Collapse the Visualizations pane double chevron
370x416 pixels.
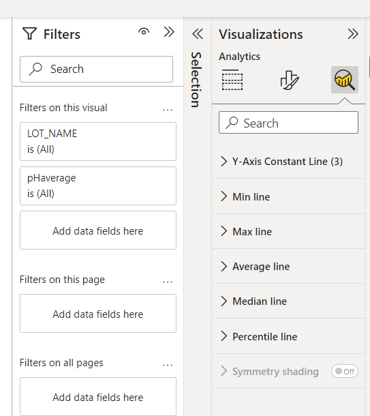(353, 33)
